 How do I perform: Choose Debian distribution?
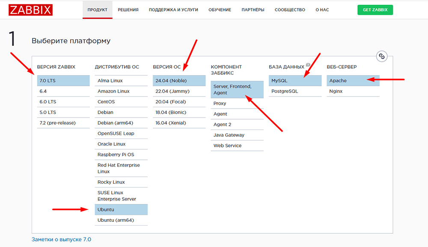(x=121, y=112)
